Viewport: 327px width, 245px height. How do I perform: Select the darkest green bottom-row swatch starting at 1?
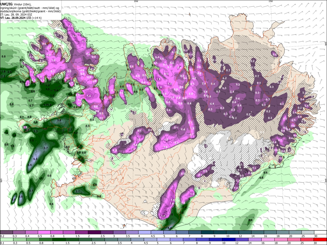click(x=59, y=239)
